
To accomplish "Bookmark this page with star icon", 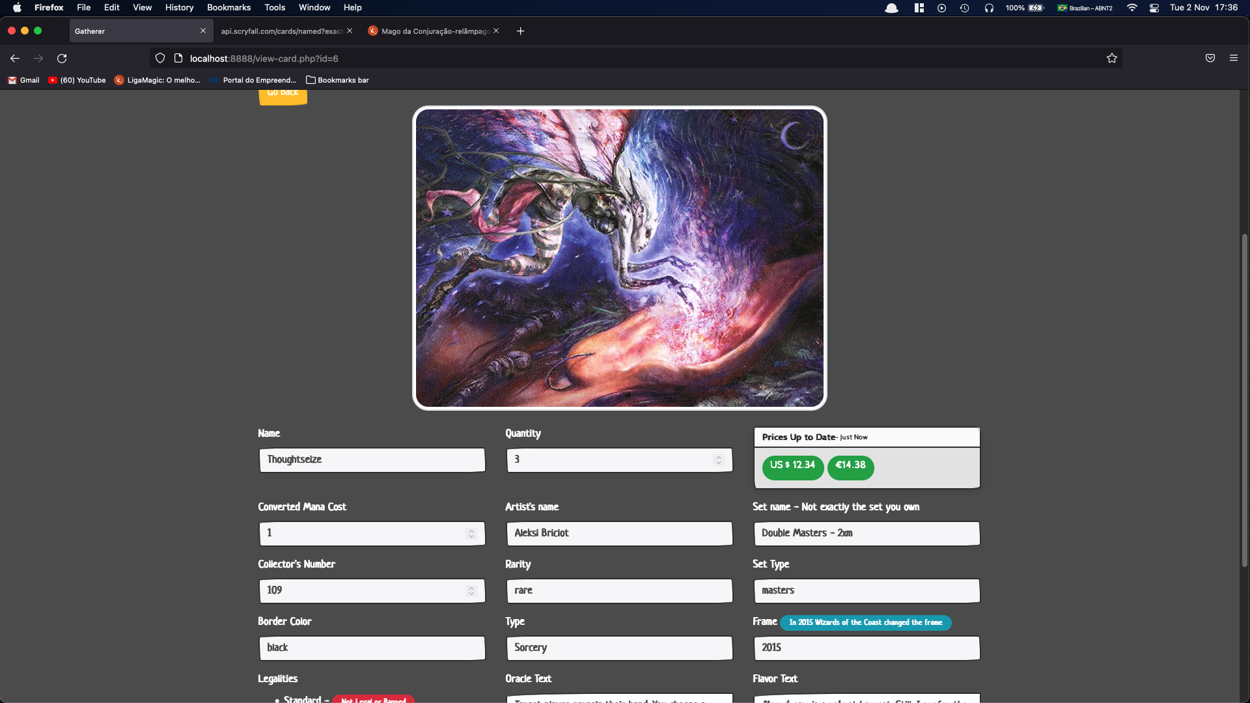I will coord(1112,59).
